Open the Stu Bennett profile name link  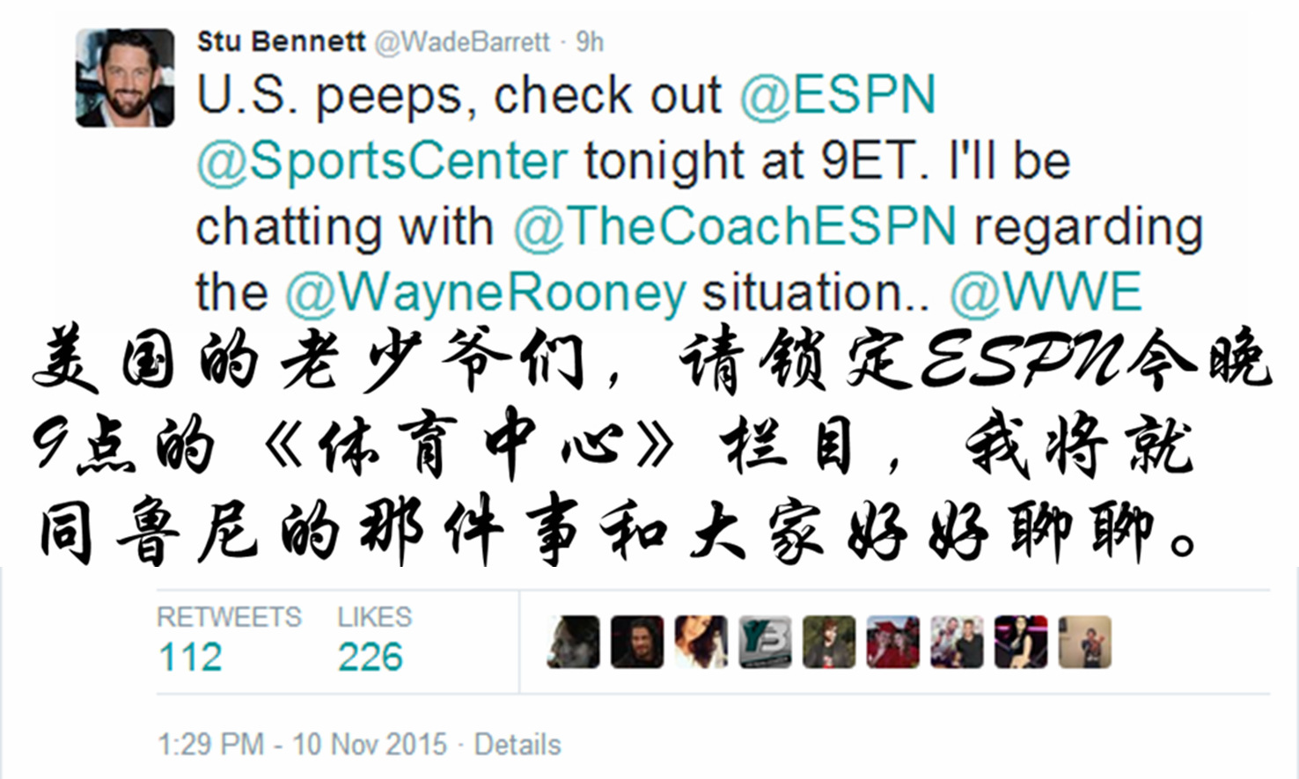280,41
